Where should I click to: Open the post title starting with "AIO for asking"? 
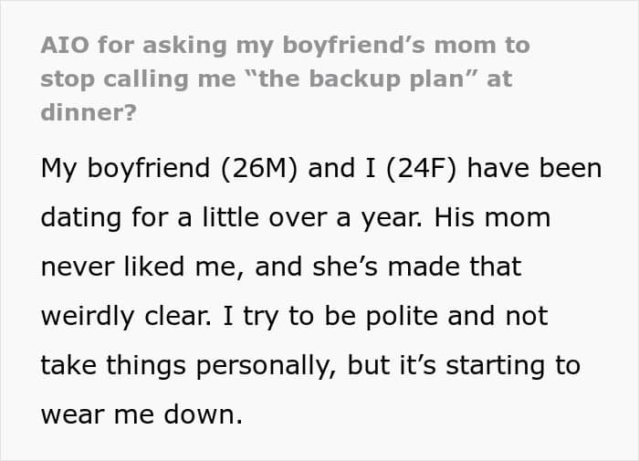tap(285, 79)
